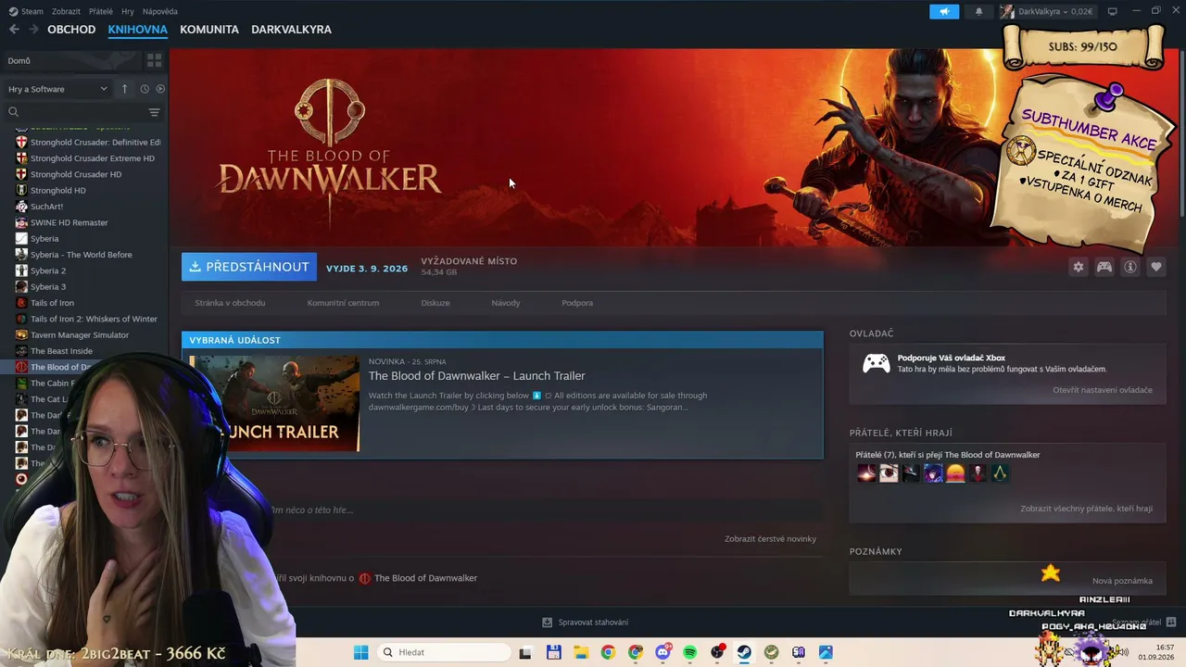Select Stronghold Crusader HD in the list
The height and width of the screenshot is (667, 1186).
(76, 174)
